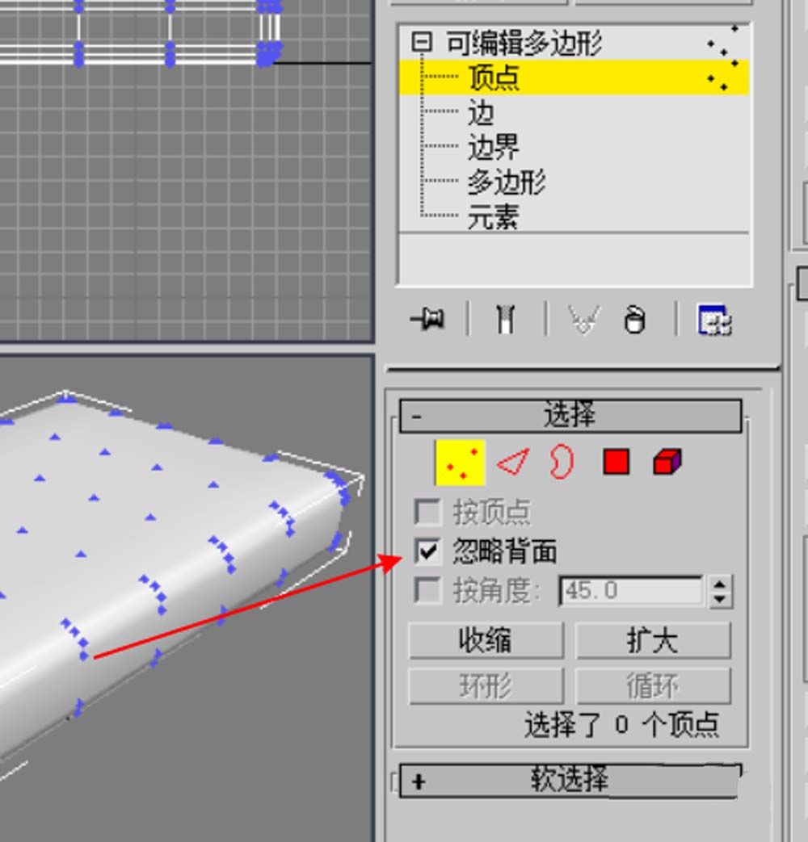Click the 选择了 0 个顶点 status text

pyautogui.click(x=621, y=724)
